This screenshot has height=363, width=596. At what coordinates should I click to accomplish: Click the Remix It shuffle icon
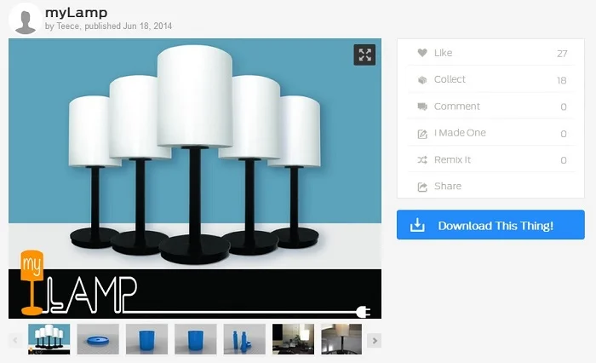click(421, 160)
